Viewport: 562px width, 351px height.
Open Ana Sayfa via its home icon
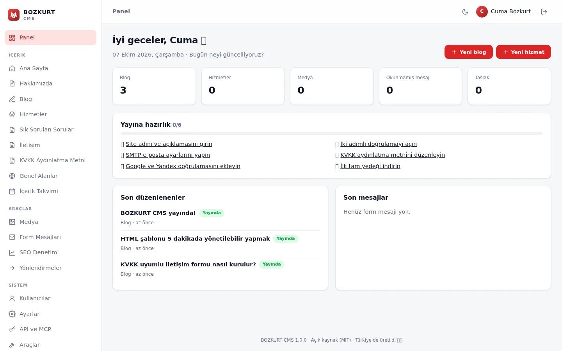pos(12,68)
